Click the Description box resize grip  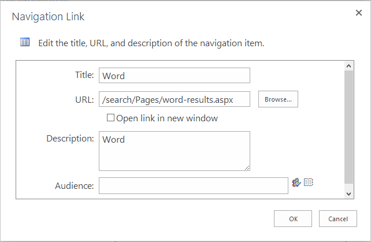point(247,167)
